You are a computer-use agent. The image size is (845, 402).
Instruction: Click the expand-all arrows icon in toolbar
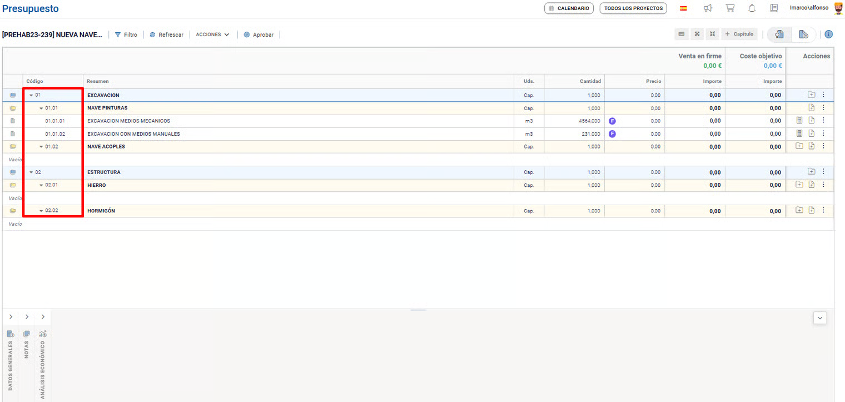[697, 34]
